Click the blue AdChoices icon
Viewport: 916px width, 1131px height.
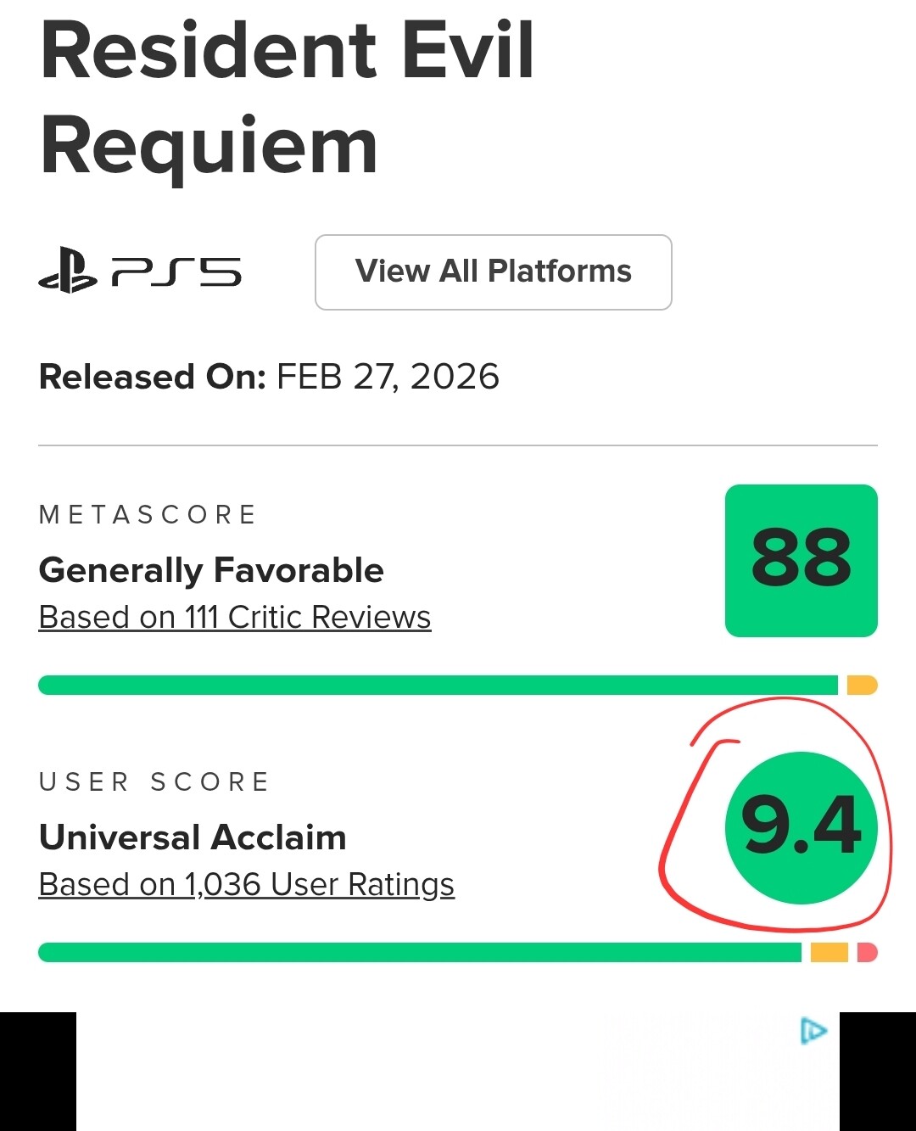coord(813,1031)
